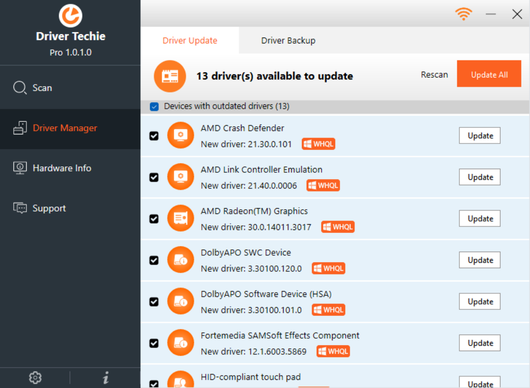530x388 pixels.
Task: Click the 'AMD Radeon(TM) Graphics' name text
Action: (x=254, y=211)
